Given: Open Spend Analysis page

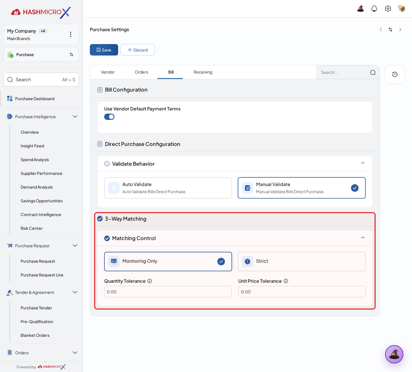Looking at the screenshot, I should [x=35, y=160].
